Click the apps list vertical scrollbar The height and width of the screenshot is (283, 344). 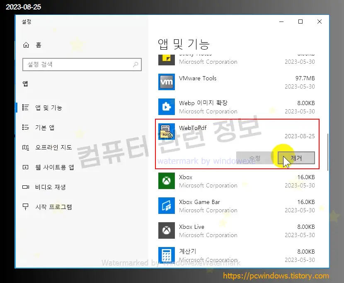328,152
